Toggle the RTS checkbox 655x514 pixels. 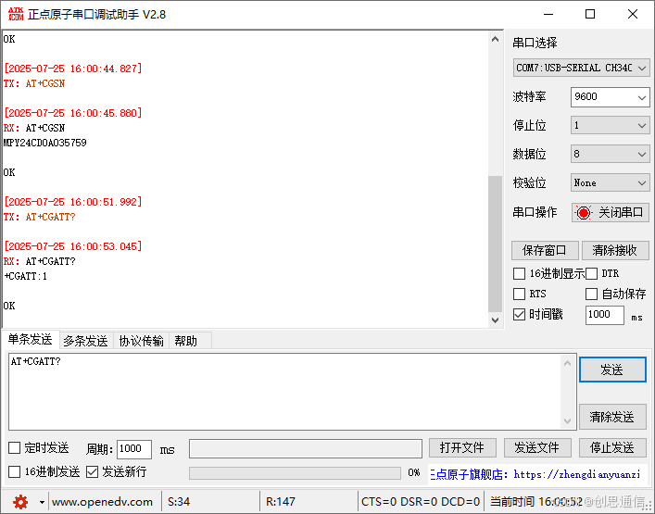(x=519, y=294)
